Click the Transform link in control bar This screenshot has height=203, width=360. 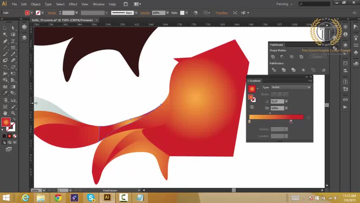(222, 13)
